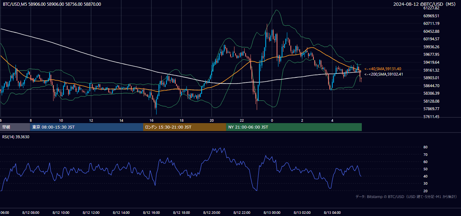This screenshot has width=461, height=216.
Task: Click price axis value 60969.51
Action: click(x=431, y=16)
